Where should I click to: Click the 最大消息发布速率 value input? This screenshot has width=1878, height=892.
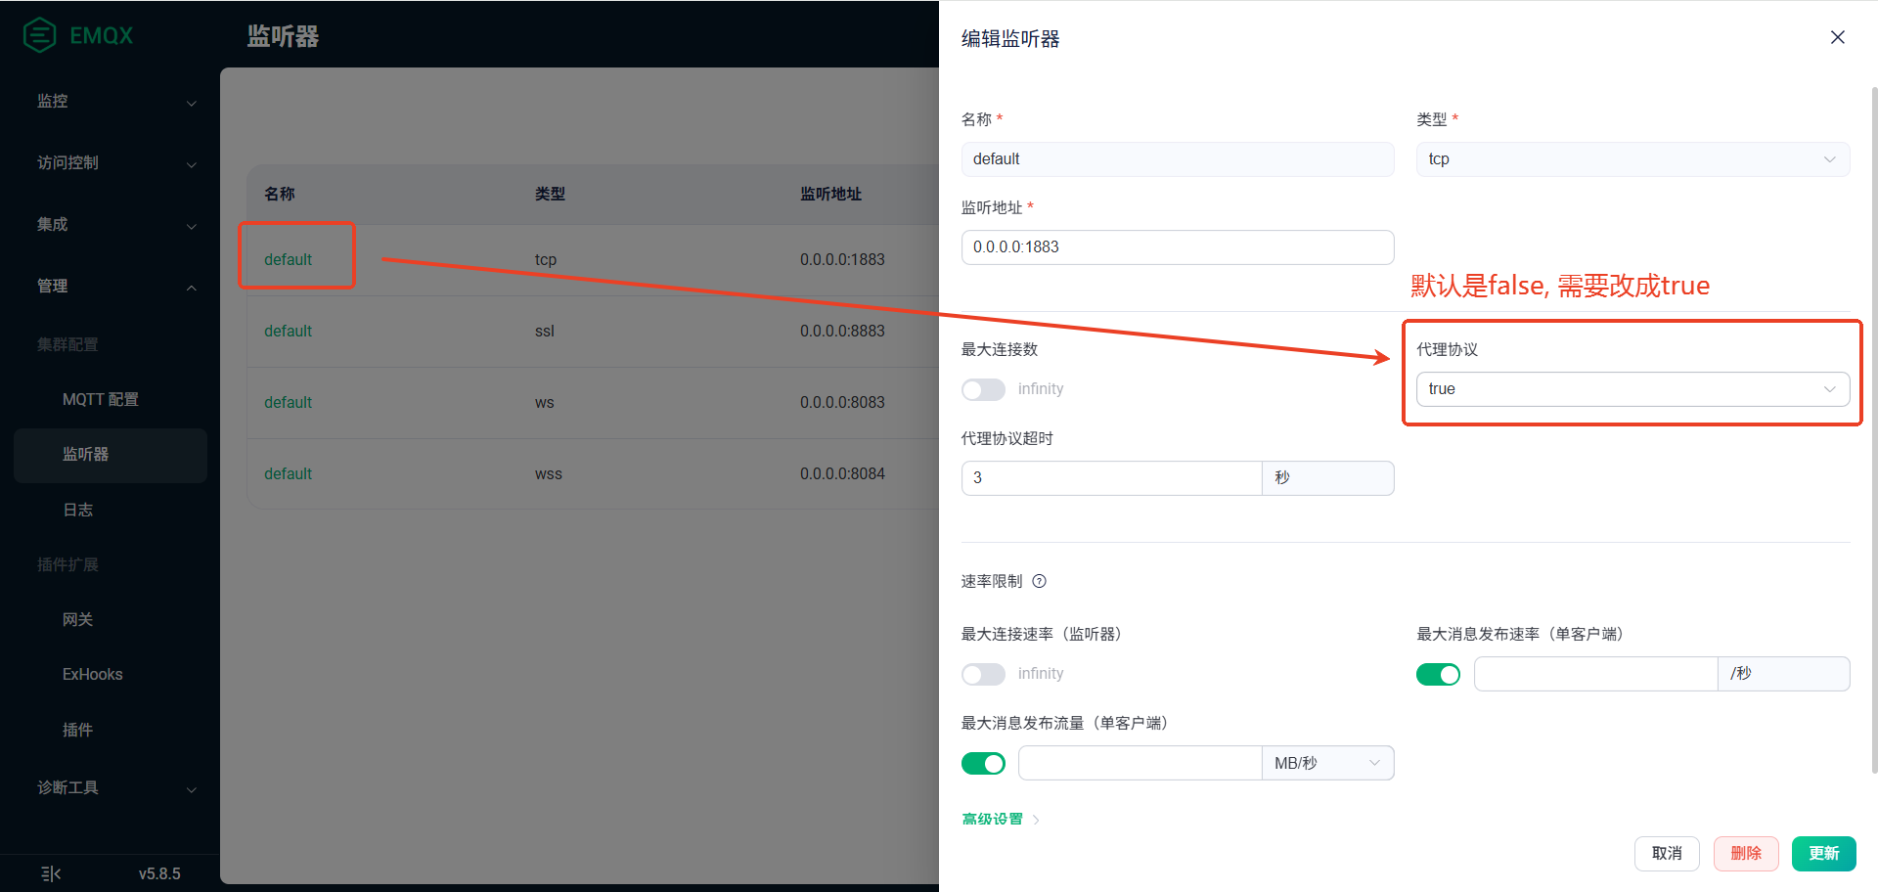tap(1595, 674)
